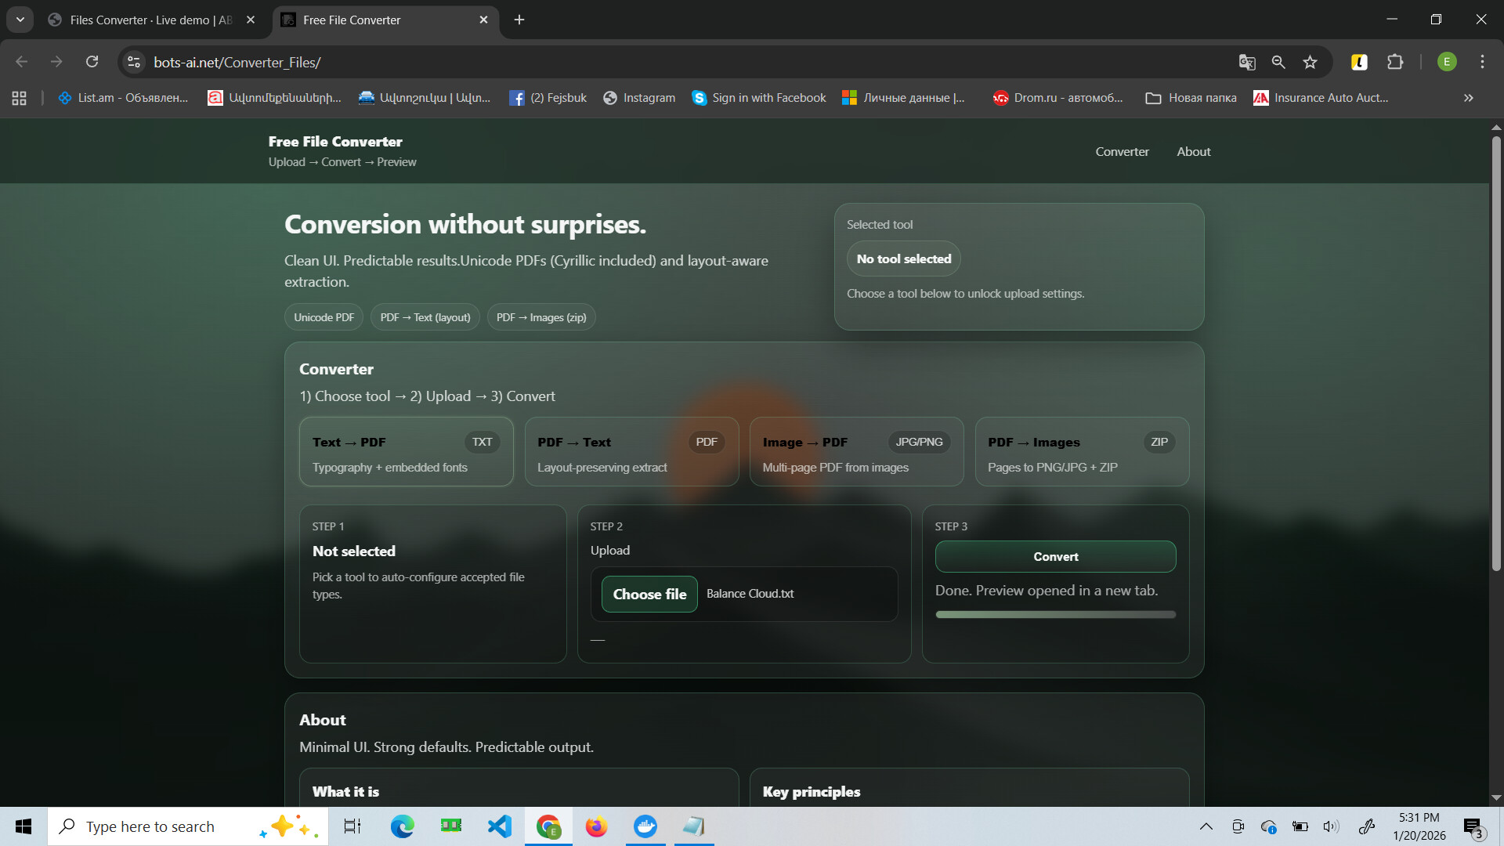Viewport: 1504px width, 846px height.
Task: Expand the bookmarks overflow chevron
Action: (1466, 97)
